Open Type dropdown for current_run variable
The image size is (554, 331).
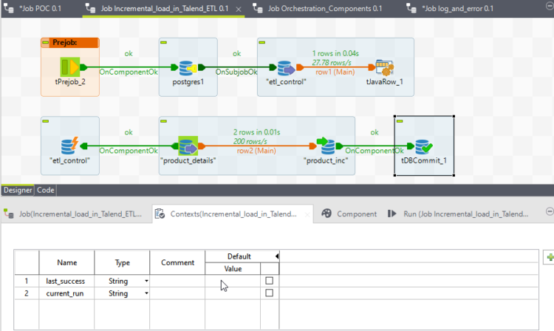(146, 294)
